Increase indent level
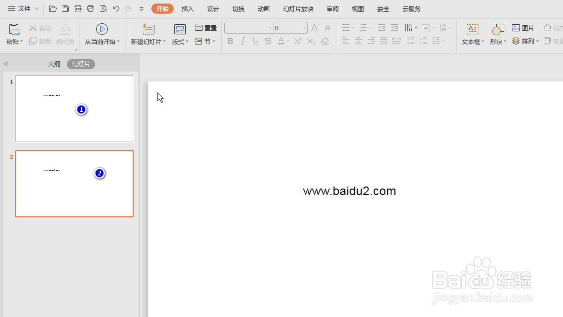 pyautogui.click(x=394, y=28)
